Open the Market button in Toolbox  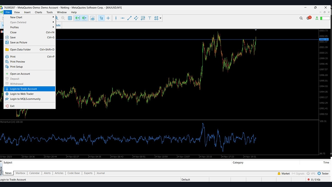[x=283, y=173]
